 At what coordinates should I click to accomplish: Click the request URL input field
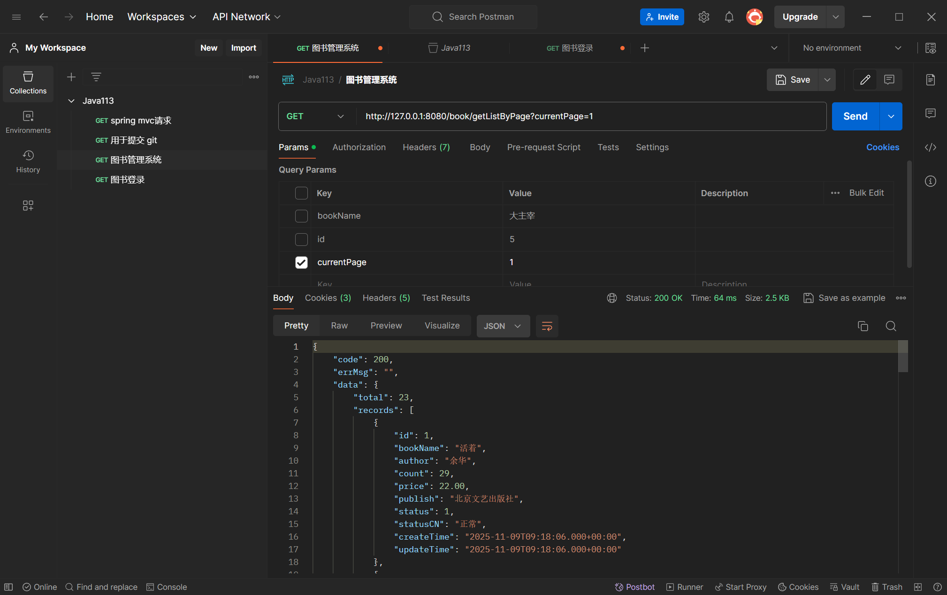(591, 116)
